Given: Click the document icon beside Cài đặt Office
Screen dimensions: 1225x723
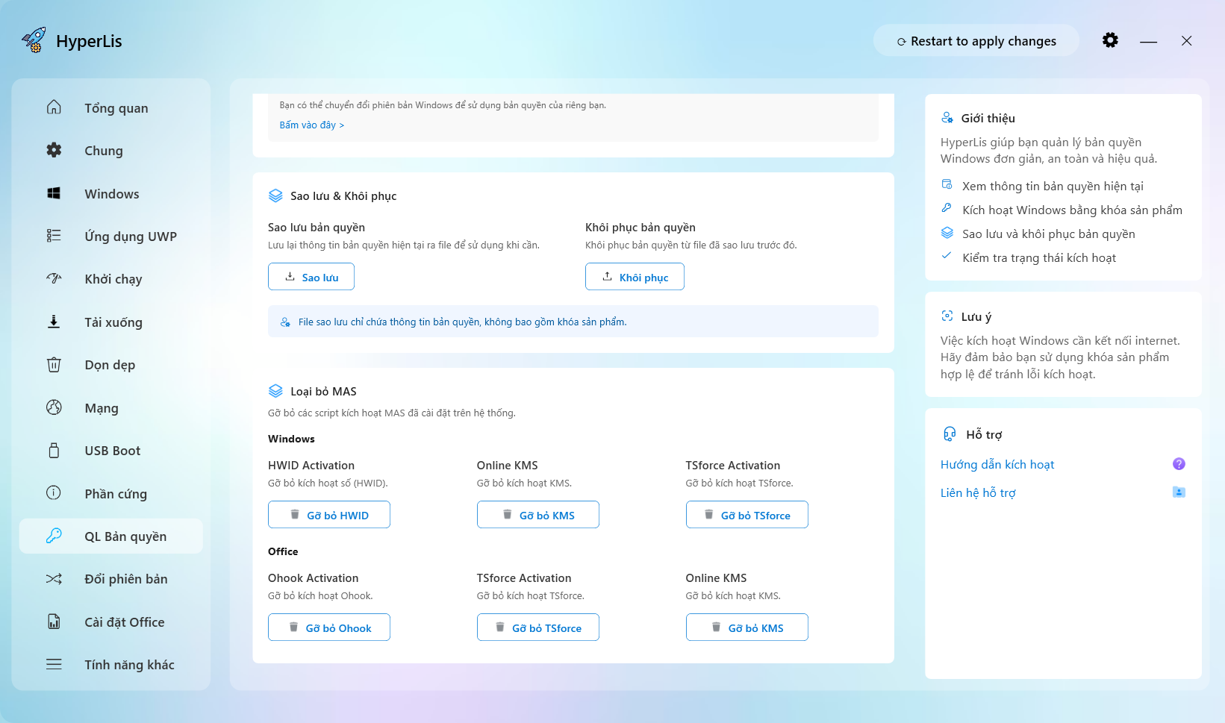Looking at the screenshot, I should tap(54, 622).
